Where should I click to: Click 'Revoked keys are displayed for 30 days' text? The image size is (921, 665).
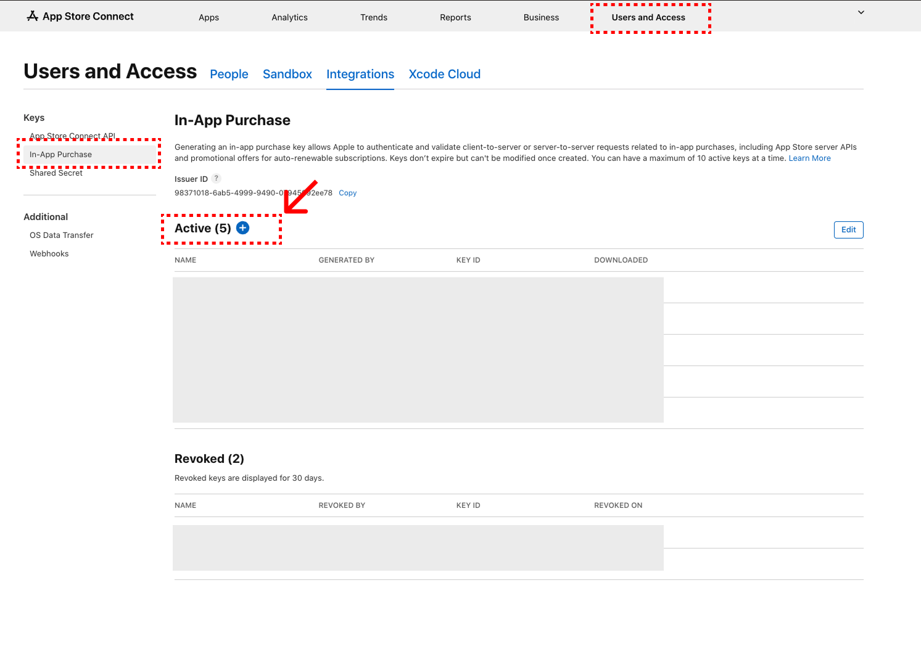[x=249, y=478]
